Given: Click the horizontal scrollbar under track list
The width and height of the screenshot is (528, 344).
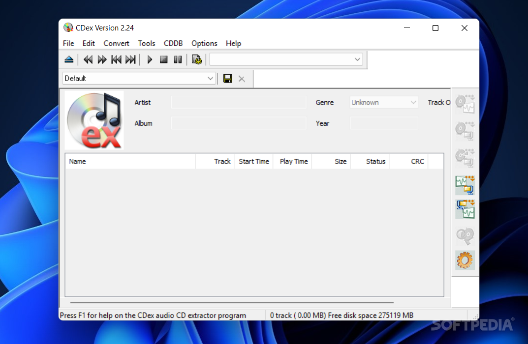Looking at the screenshot, I should 232,302.
